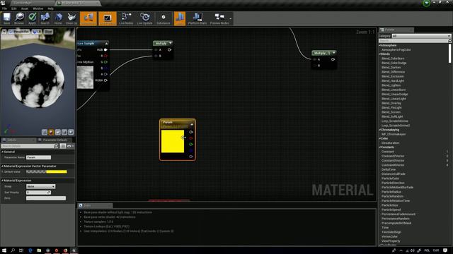The image size is (453, 254).
Task: Click the Browse toolbar icon
Action: (19, 19)
